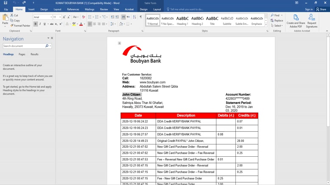This screenshot has width=330, height=185.
Task: Switch to the References tab
Action: pos(73,9)
